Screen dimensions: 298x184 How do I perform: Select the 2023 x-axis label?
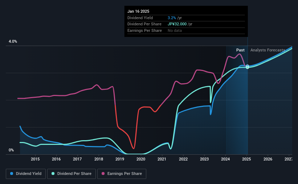pyautogui.click(x=204, y=159)
